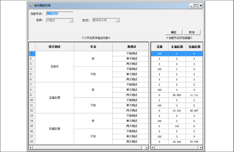Image resolution: width=234 pixels, height=152 pixels.
Task: Click right table's scroll-right arrow
Action: coord(200,147)
